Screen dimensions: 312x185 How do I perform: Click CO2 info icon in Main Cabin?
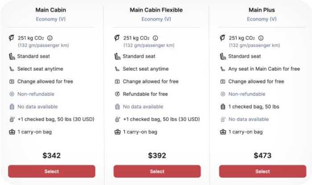coord(50,38)
